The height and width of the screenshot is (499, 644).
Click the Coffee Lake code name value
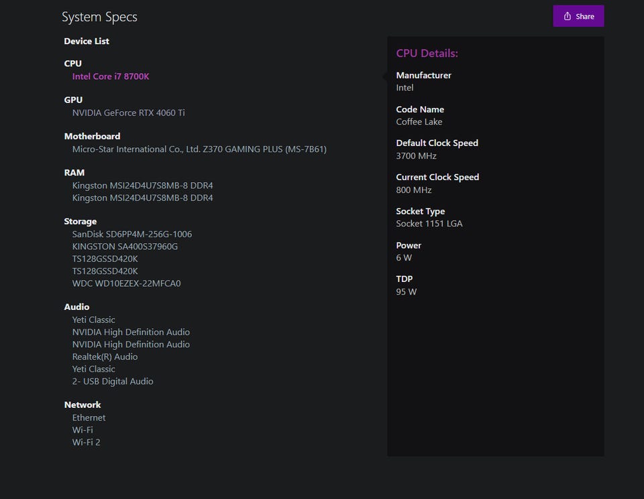coord(419,122)
